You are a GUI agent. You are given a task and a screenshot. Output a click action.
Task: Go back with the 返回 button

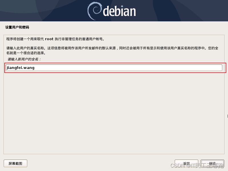click(x=186, y=163)
